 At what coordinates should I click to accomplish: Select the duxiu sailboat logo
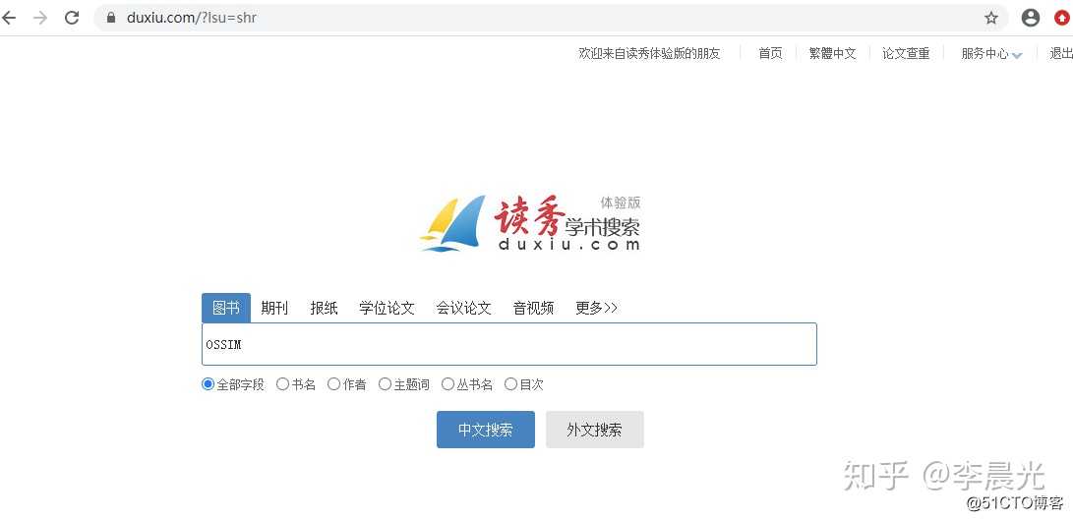[531, 223]
